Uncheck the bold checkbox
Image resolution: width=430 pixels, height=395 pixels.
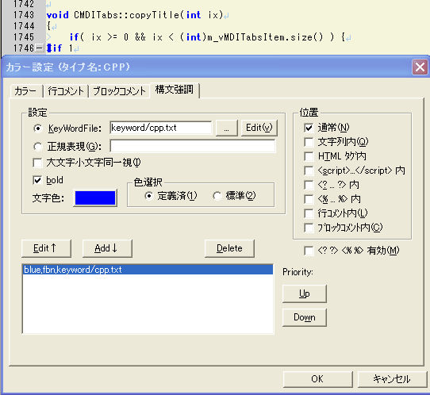[x=37, y=180]
